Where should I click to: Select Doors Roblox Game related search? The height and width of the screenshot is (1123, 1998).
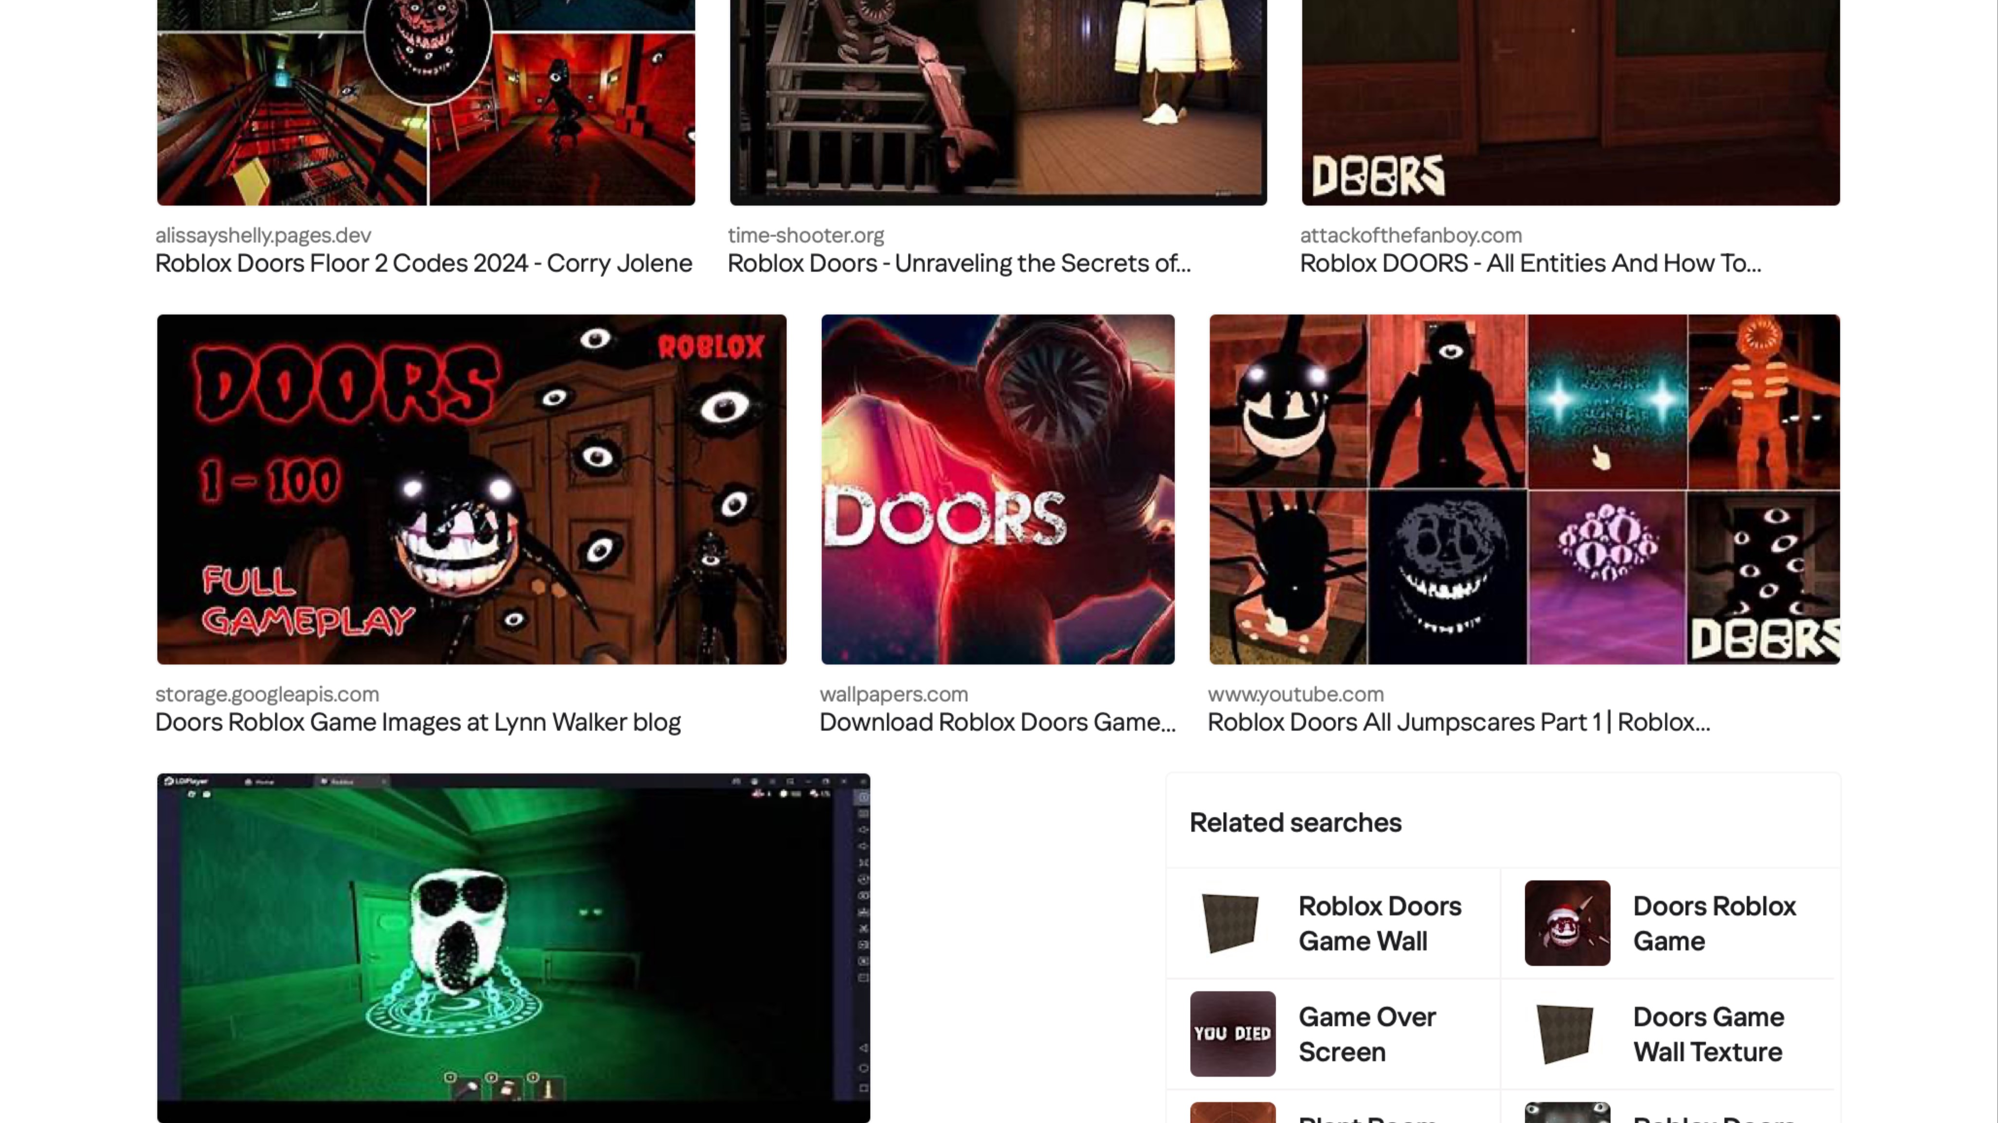click(1713, 923)
